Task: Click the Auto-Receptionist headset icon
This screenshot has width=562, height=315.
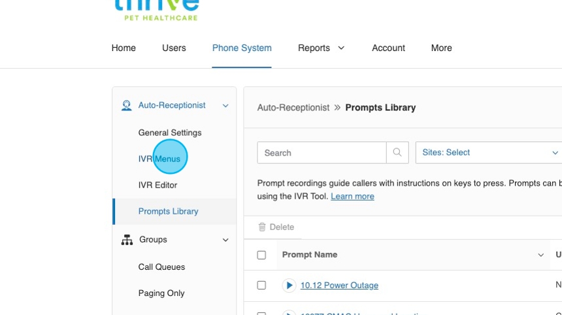Action: click(127, 105)
